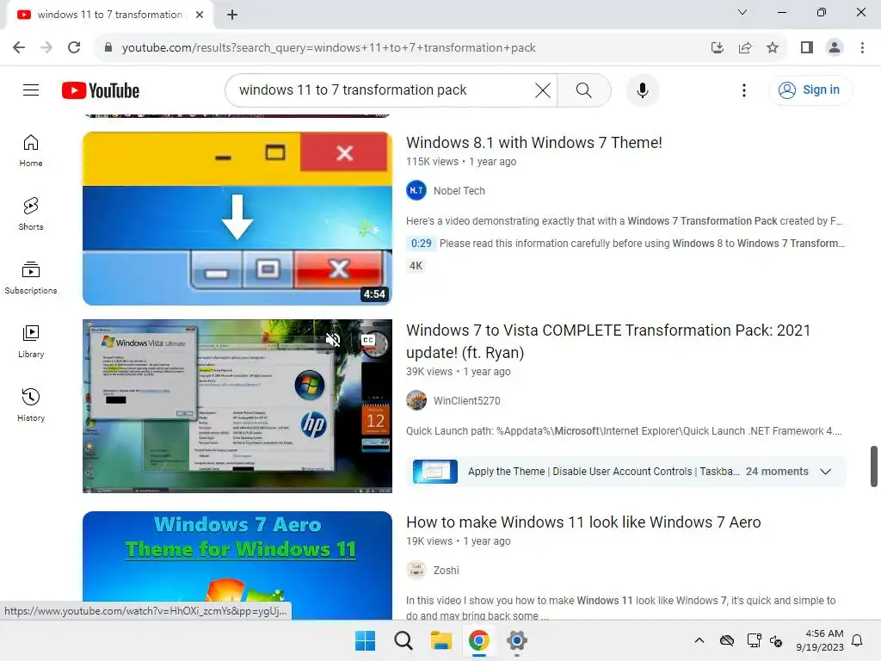881x661 pixels.
Task: Open File Explorer from the taskbar
Action: tap(441, 640)
